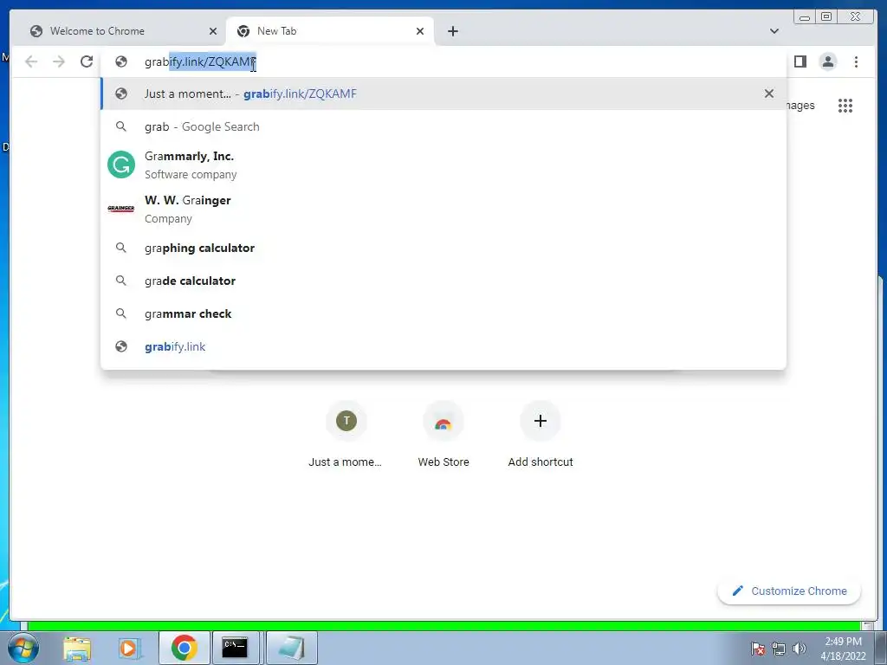Image resolution: width=887 pixels, height=665 pixels.
Task: Open the tab search chevron
Action: (774, 31)
